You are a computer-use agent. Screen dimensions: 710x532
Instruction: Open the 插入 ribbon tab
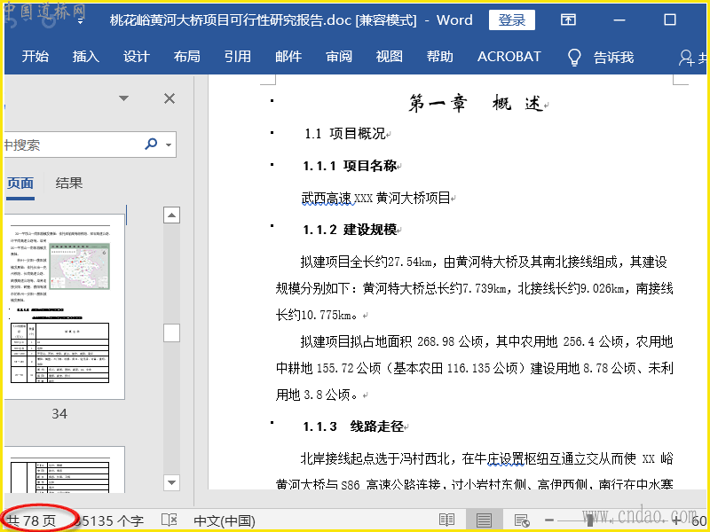point(86,57)
